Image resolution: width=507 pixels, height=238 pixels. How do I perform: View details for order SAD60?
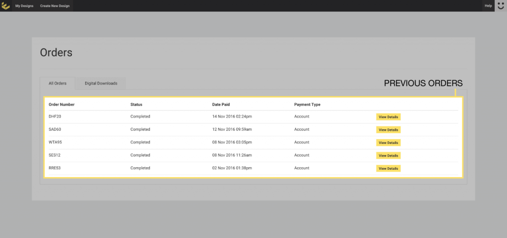click(x=388, y=130)
